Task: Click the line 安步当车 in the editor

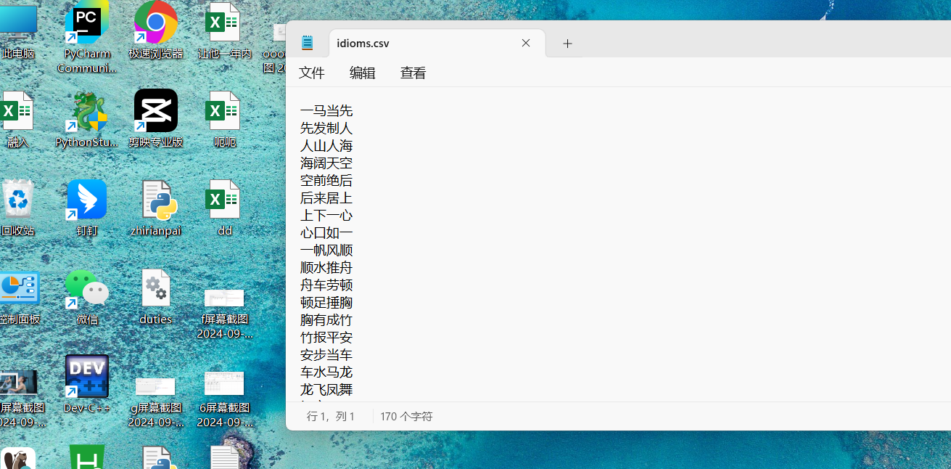Action: (326, 354)
